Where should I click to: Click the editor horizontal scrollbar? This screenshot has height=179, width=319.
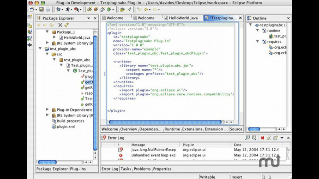tap(165, 122)
